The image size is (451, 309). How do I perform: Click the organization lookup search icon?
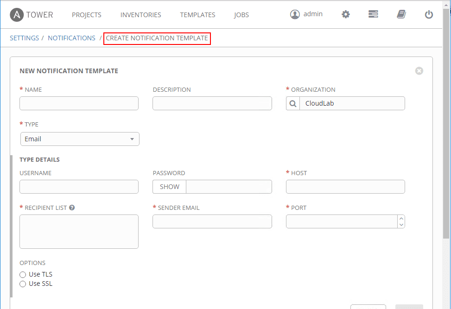tap(293, 103)
